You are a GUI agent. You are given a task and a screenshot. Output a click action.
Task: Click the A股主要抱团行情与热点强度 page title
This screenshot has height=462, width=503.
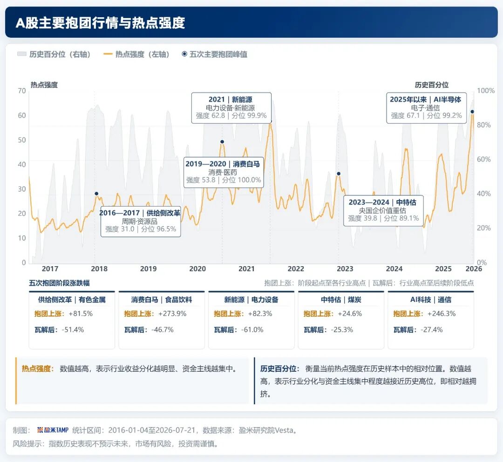101,23
